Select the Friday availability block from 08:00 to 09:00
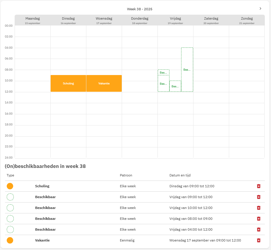The height and width of the screenshot is (250, 271). 164,72
